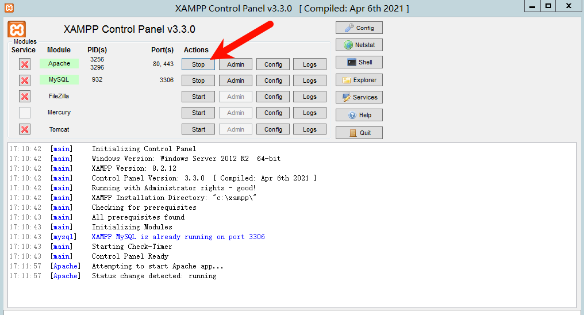
Task: Start the Mercury module
Action: coord(198,113)
